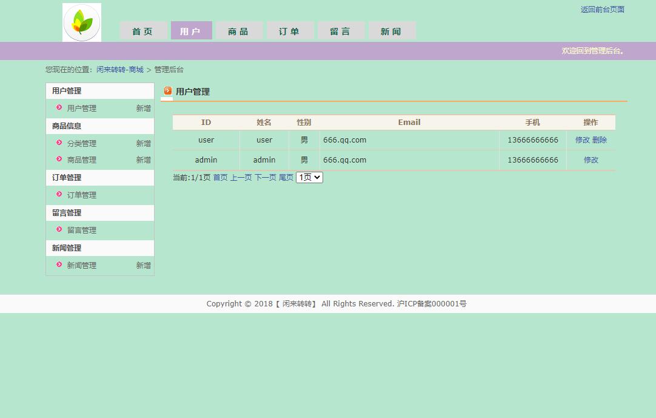Image resolution: width=656 pixels, height=418 pixels.
Task: Switch to the 商品 tab
Action: pos(239,30)
